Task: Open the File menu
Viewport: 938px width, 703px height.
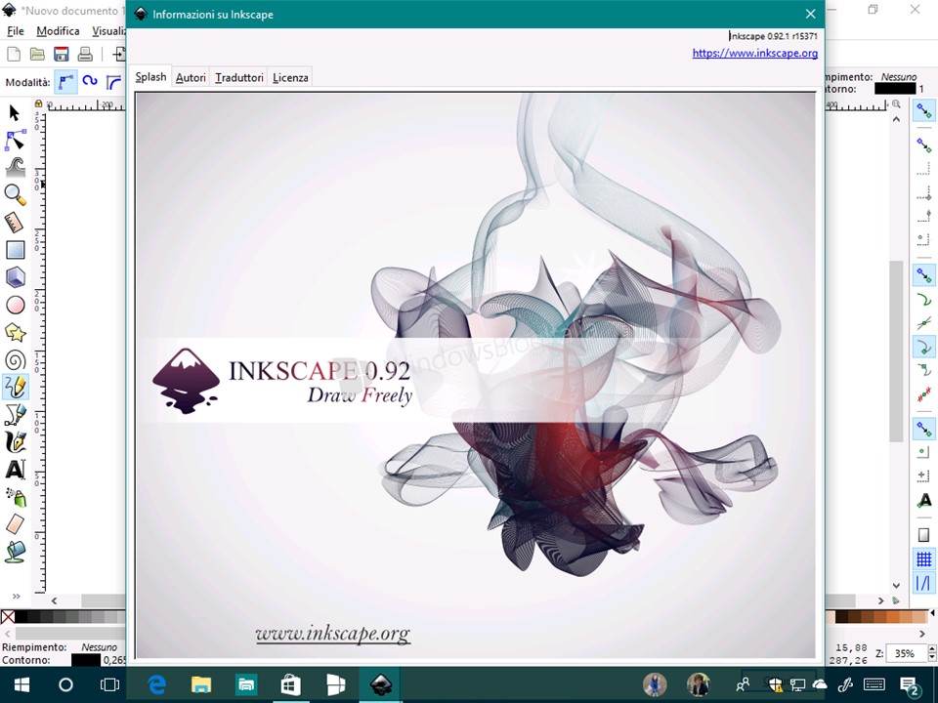Action: 16,31
